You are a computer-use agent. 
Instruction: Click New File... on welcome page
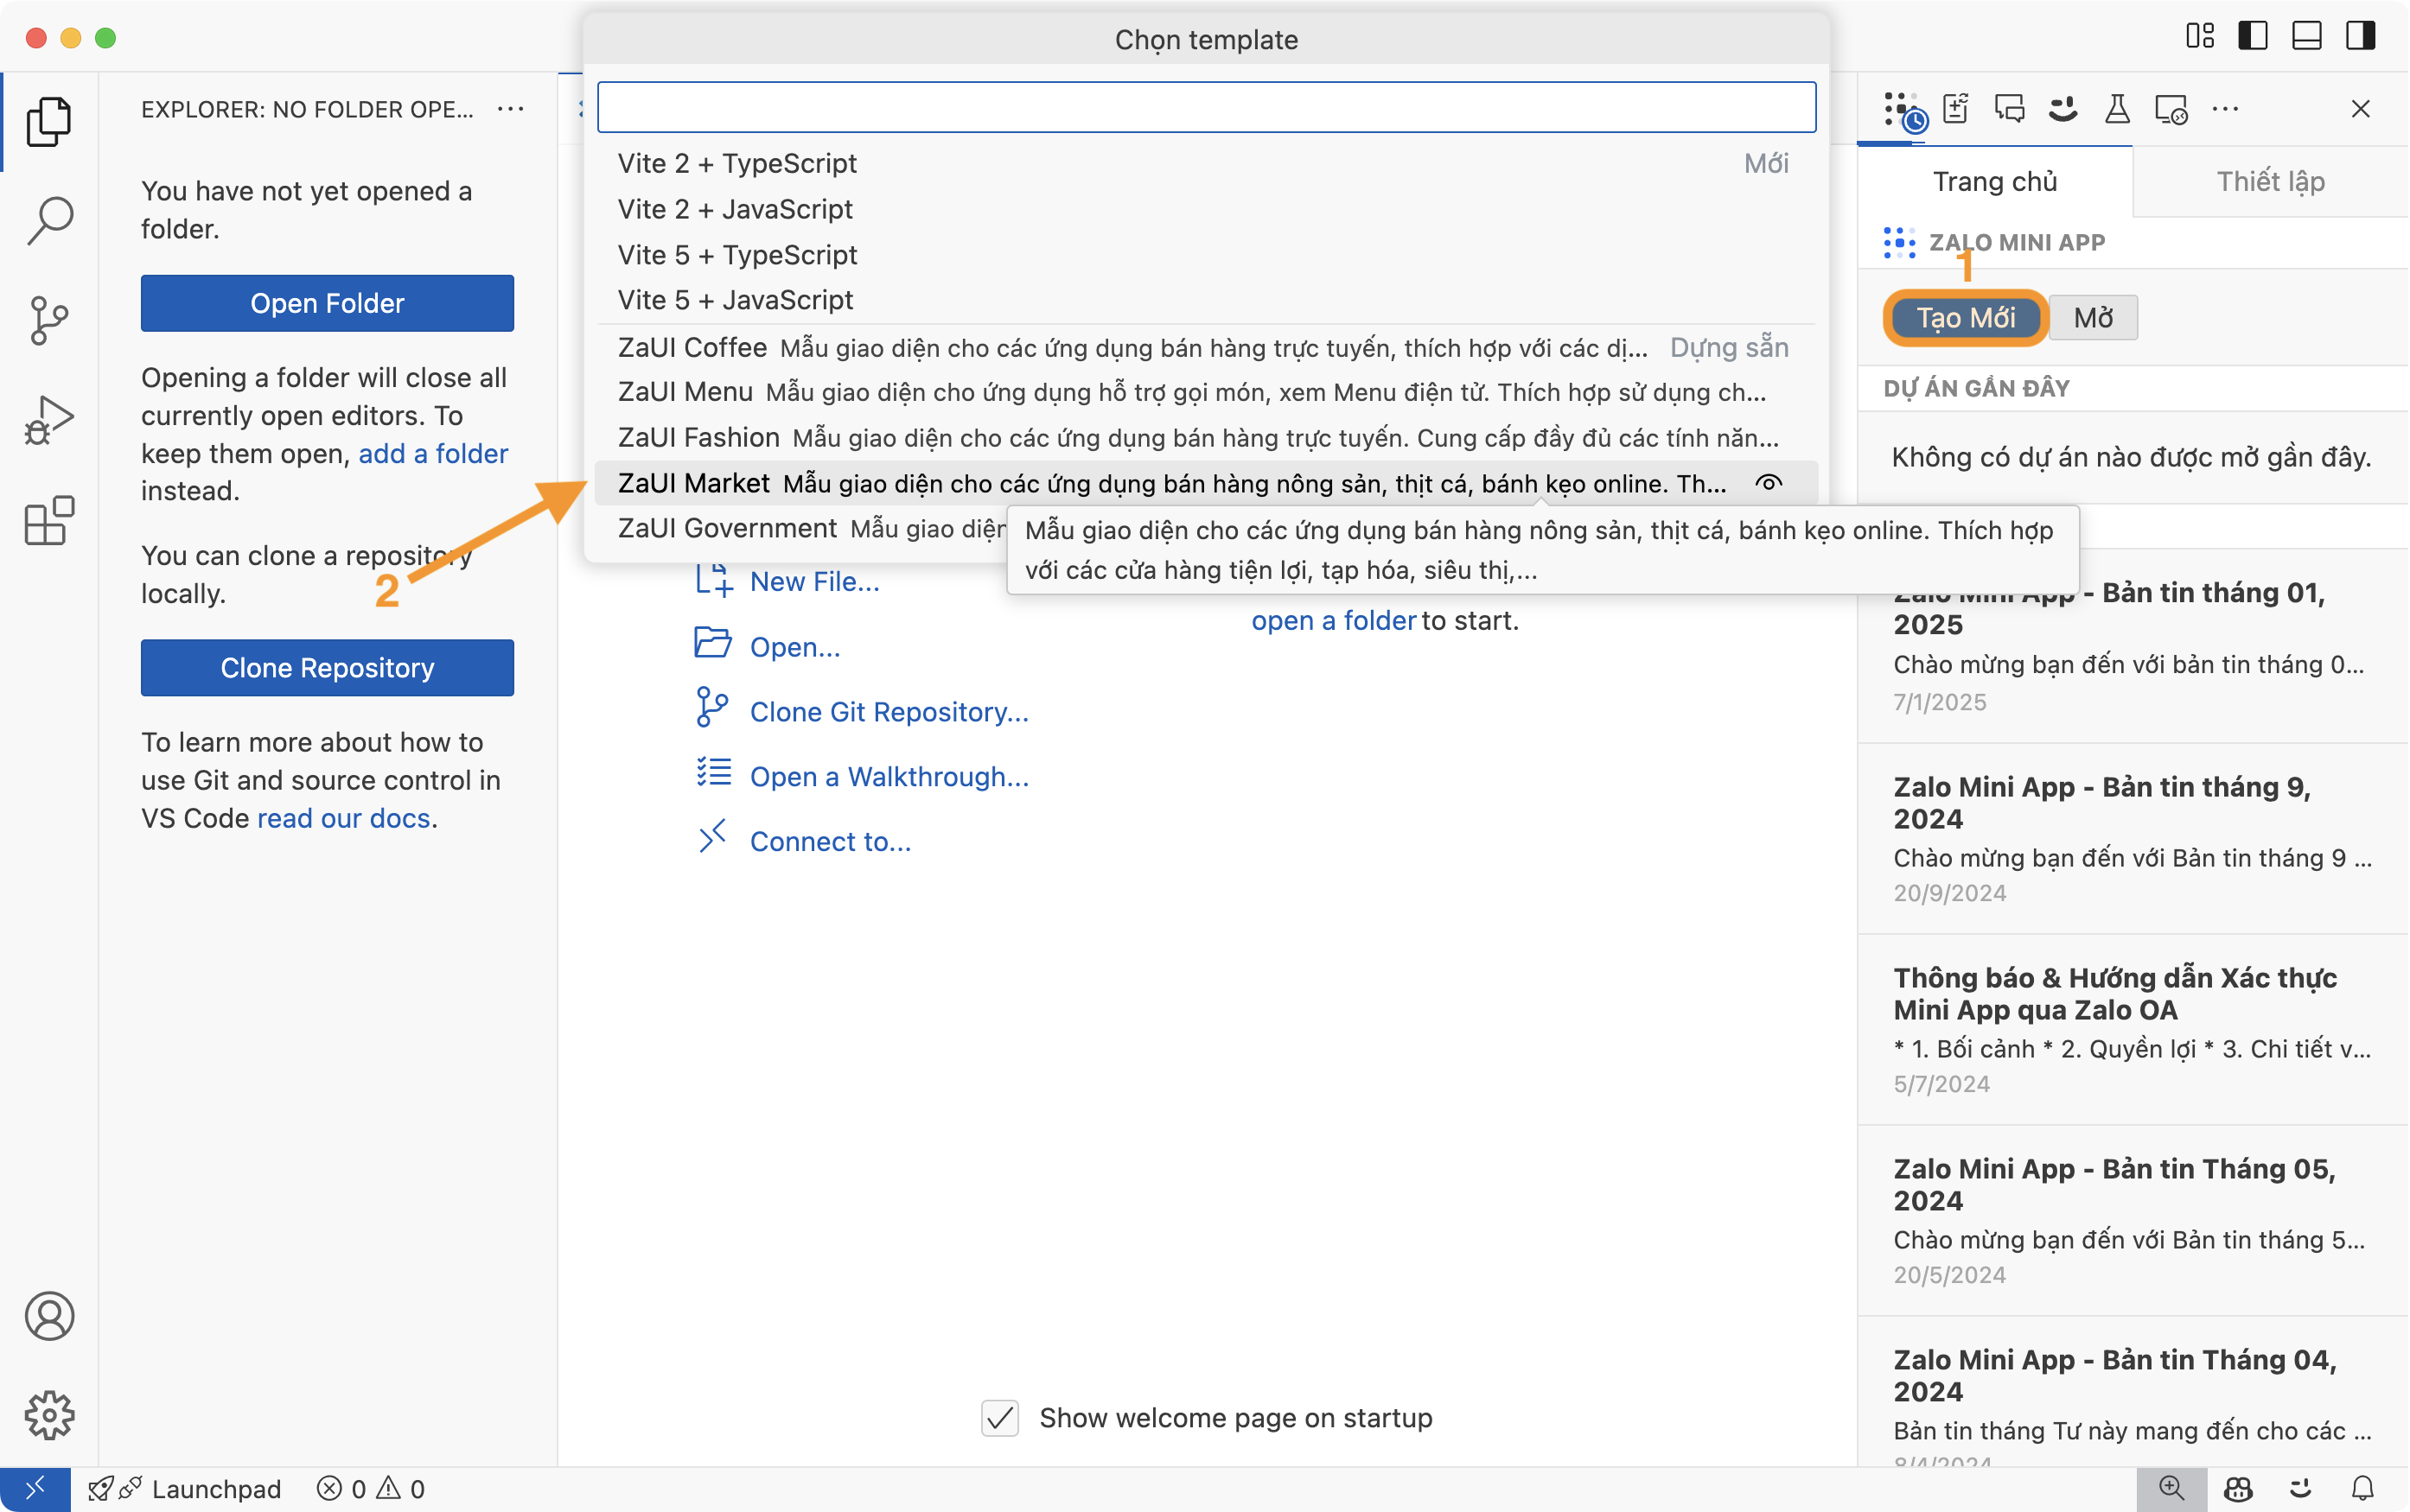(x=787, y=581)
